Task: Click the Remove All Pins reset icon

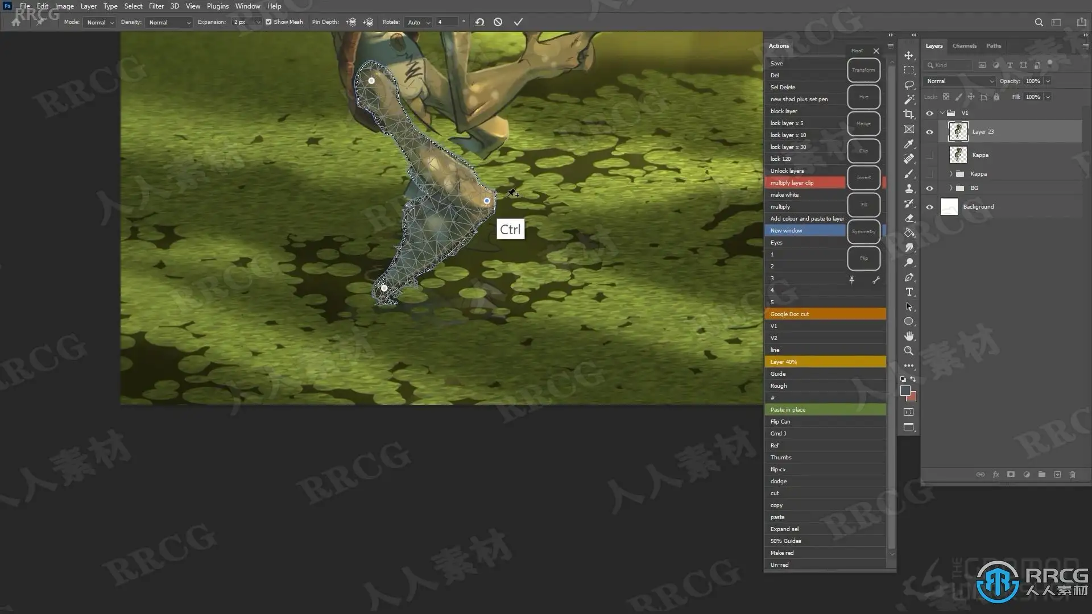Action: [479, 22]
